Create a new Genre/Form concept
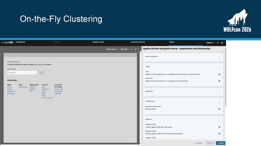 pyautogui.click(x=46, y=89)
